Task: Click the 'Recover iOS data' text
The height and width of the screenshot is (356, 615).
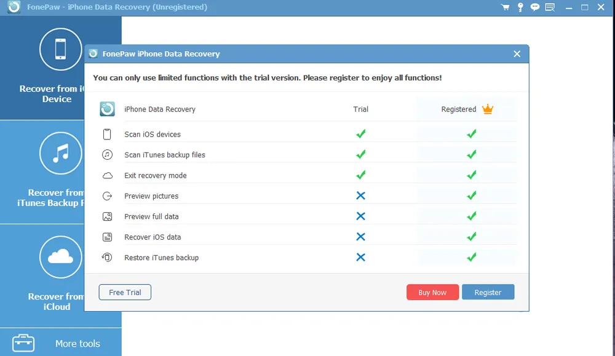Action: pos(153,237)
